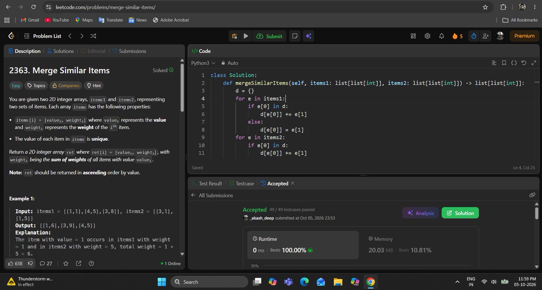
Task: Click the submission result scrollbar
Action: [x=537, y=214]
